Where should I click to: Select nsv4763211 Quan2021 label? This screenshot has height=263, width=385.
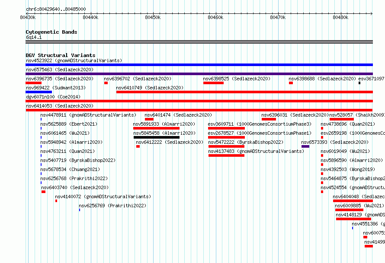tap(67, 151)
